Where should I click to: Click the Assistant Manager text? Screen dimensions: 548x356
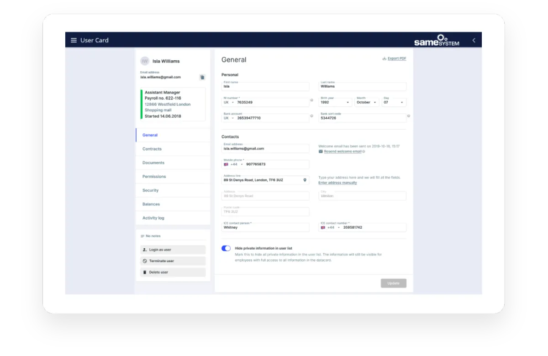163,92
